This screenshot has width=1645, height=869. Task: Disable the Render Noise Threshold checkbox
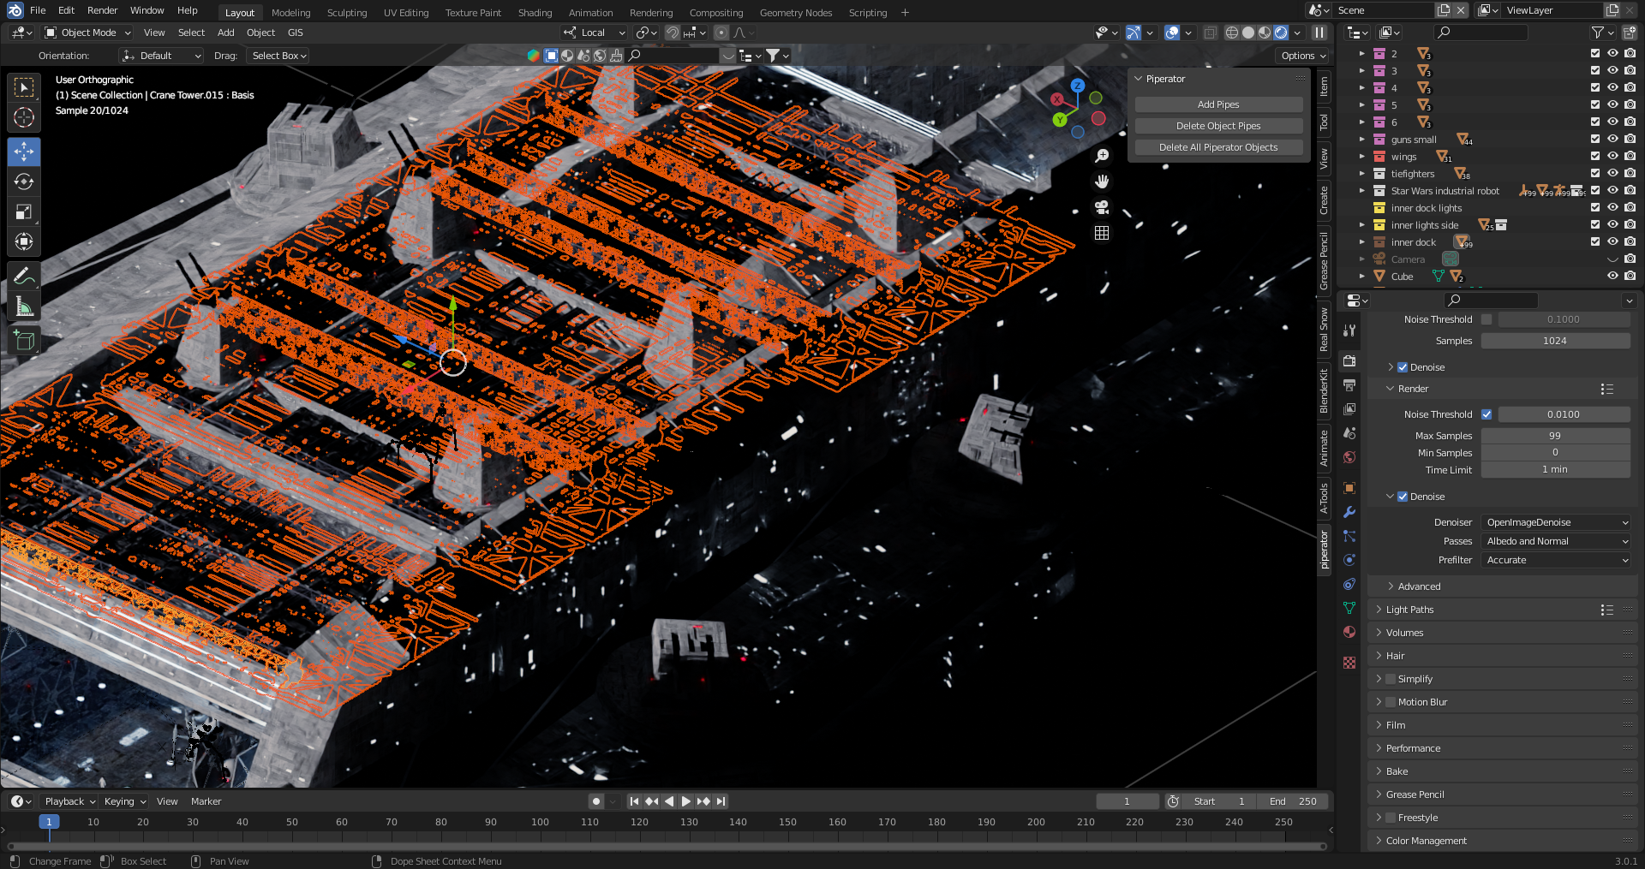click(x=1486, y=414)
